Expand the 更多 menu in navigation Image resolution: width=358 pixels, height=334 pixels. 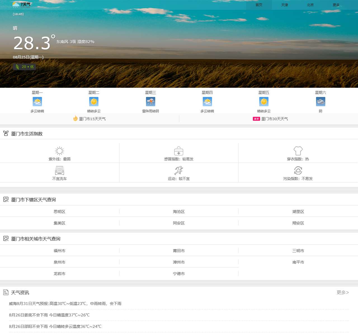click(336, 5)
